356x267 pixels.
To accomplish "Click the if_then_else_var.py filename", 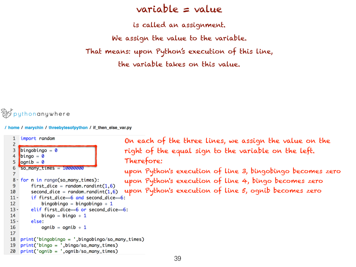I will click(112, 128).
